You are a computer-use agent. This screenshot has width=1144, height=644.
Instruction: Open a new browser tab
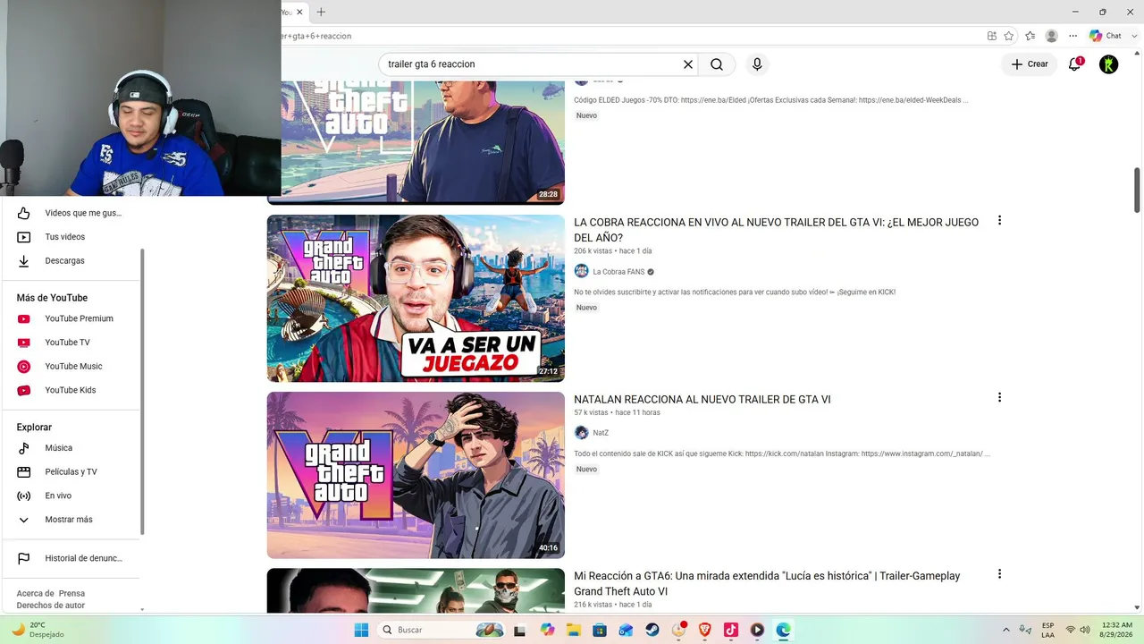[x=321, y=12]
